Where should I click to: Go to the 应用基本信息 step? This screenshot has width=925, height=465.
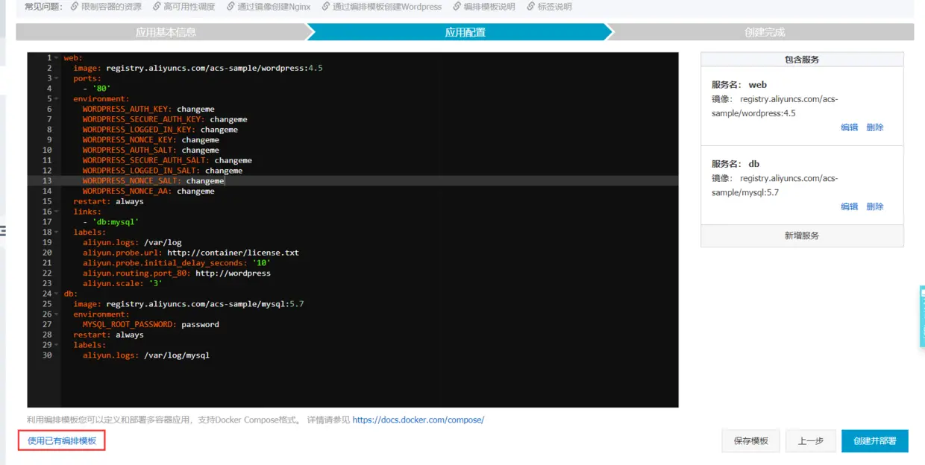pyautogui.click(x=166, y=32)
